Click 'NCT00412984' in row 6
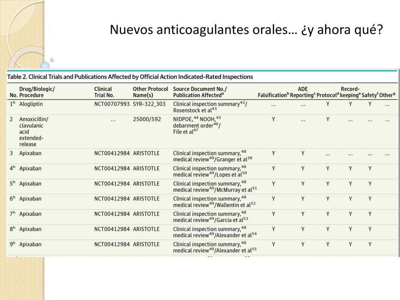400x300 pixels. tap(112, 199)
